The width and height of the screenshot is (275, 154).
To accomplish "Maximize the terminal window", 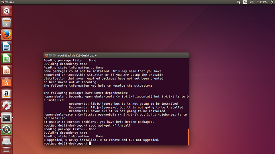I will click(x=54, y=55).
